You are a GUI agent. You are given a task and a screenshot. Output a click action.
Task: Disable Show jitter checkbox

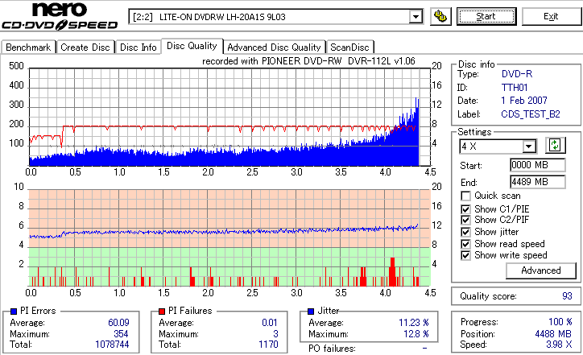coord(465,232)
